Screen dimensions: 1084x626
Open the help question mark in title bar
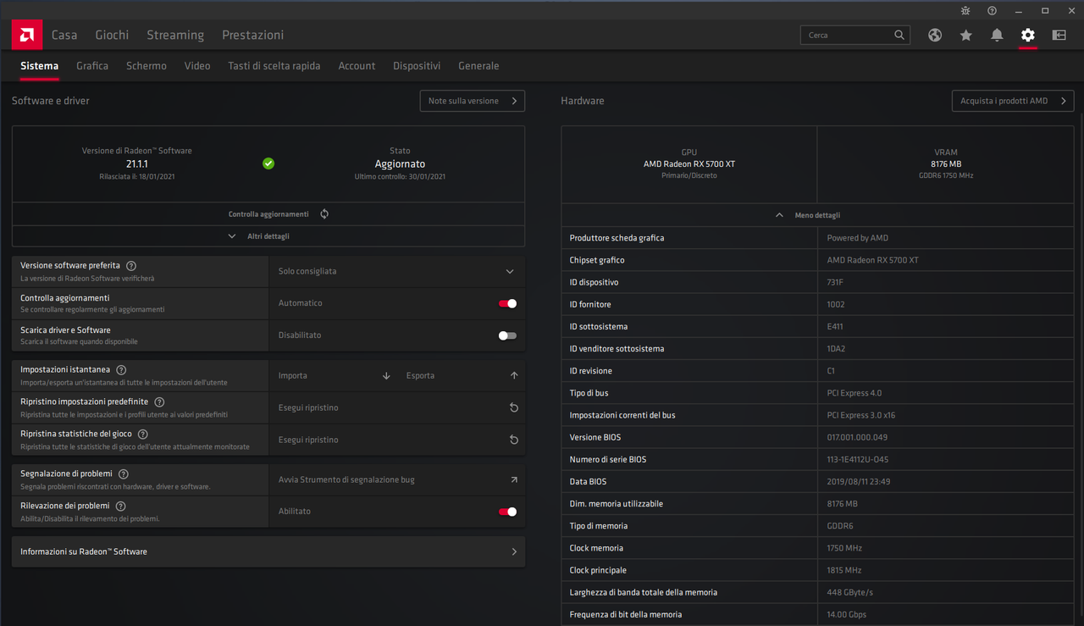pyautogui.click(x=993, y=11)
